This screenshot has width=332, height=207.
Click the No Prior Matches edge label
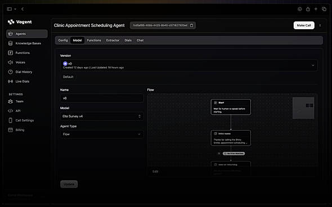point(234,154)
